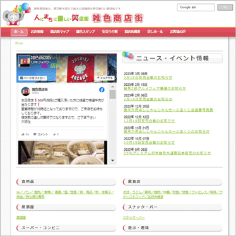The image size is (236, 236).
Task: Open the 貸しホール navigation item
Action: point(155,32)
